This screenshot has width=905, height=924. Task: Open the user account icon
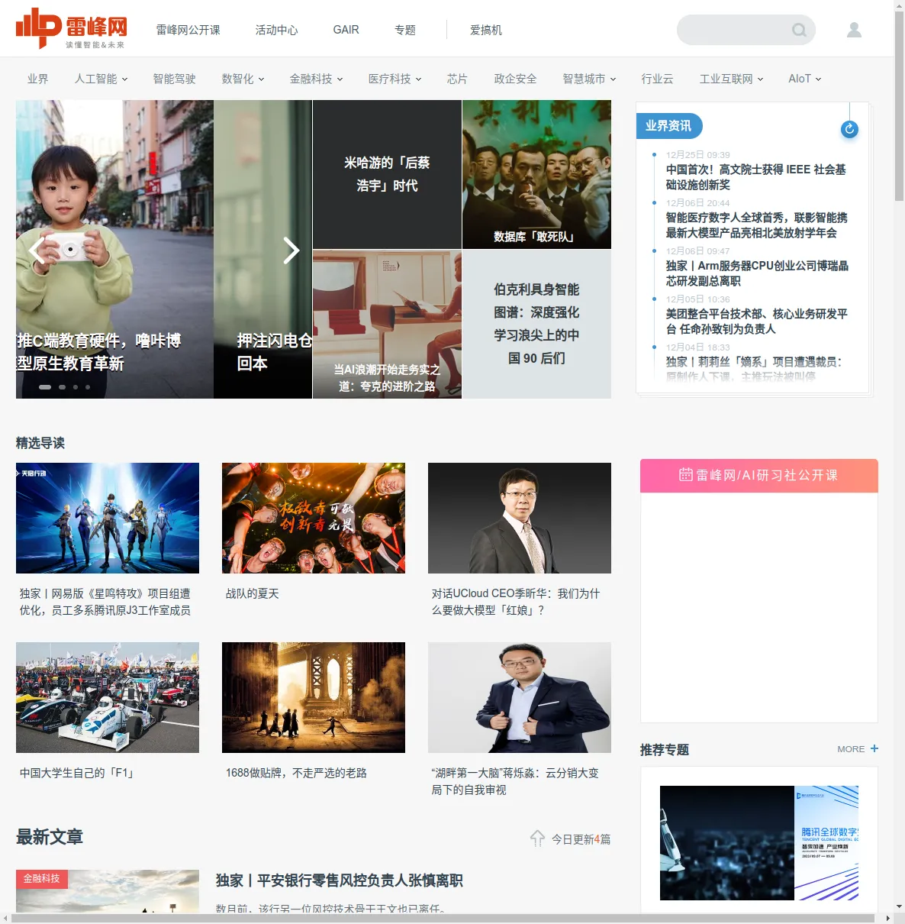(x=854, y=30)
